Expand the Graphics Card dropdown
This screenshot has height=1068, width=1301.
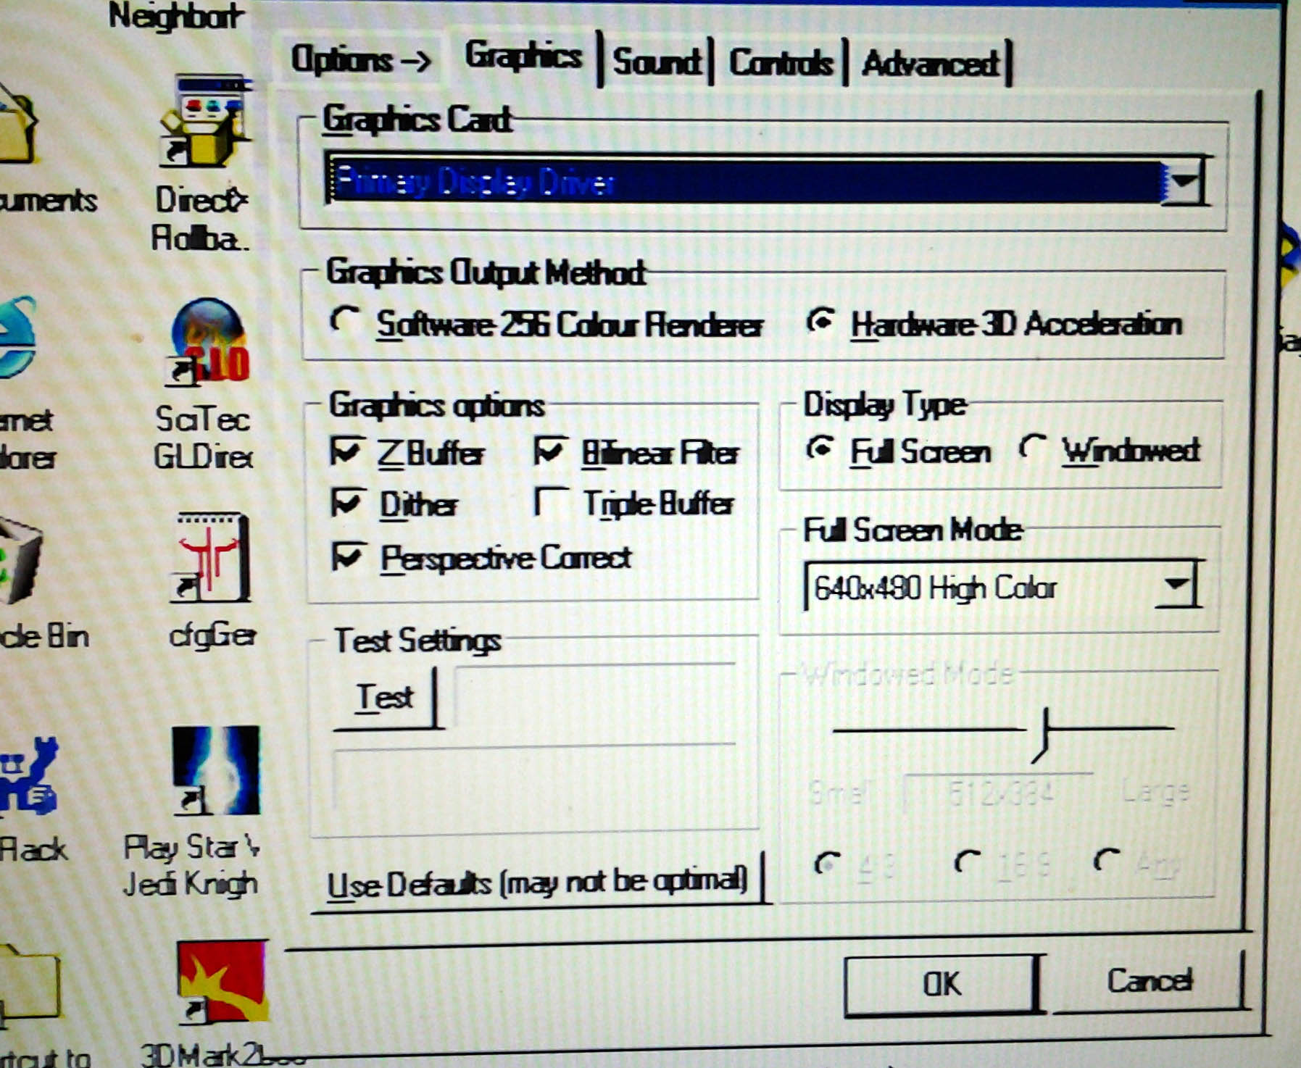pyautogui.click(x=1184, y=182)
